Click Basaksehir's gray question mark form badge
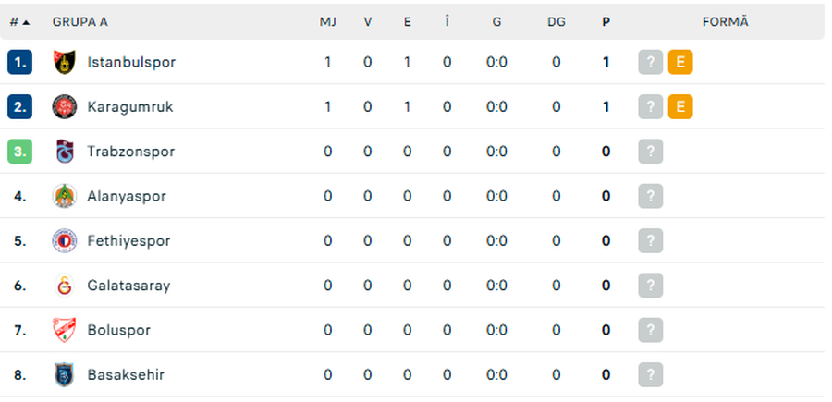832x402 pixels. pyautogui.click(x=651, y=374)
